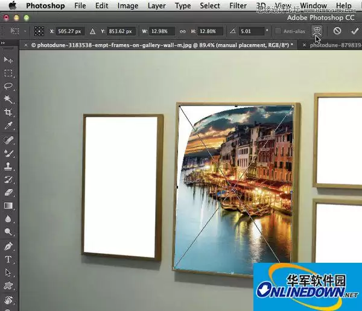Click the rotation angle field

(252, 31)
